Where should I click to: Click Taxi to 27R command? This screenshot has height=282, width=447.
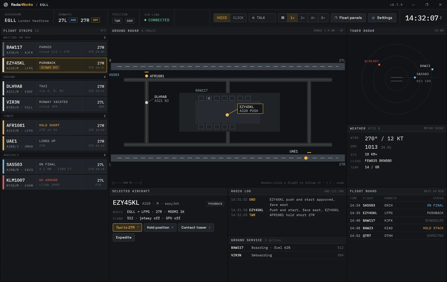pos(127,227)
